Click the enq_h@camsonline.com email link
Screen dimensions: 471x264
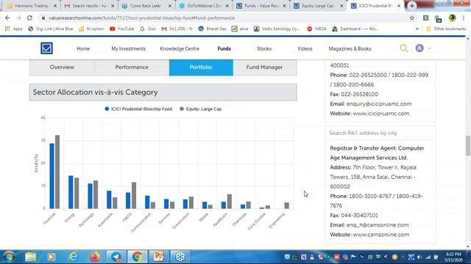tap(378, 225)
